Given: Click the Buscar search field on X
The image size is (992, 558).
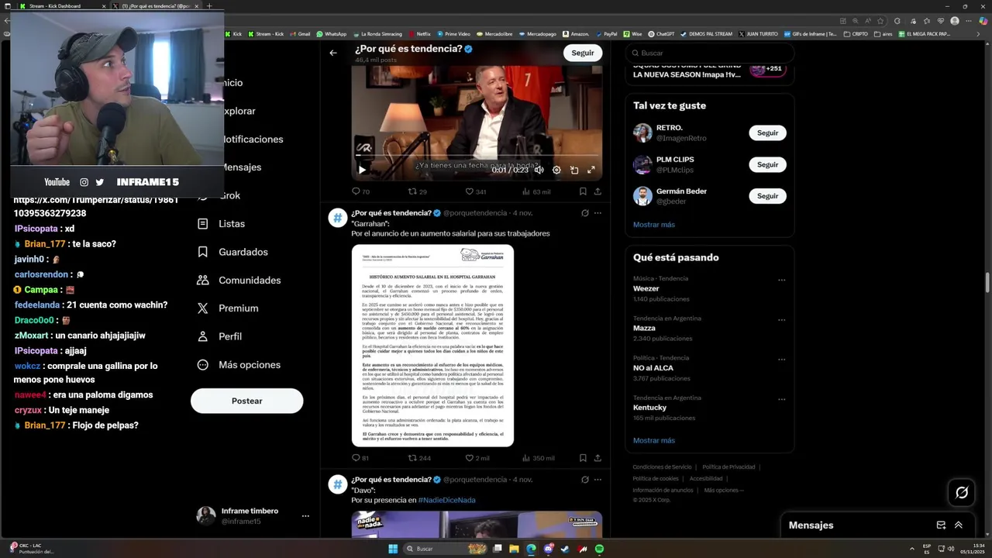Looking at the screenshot, I should tap(709, 53).
